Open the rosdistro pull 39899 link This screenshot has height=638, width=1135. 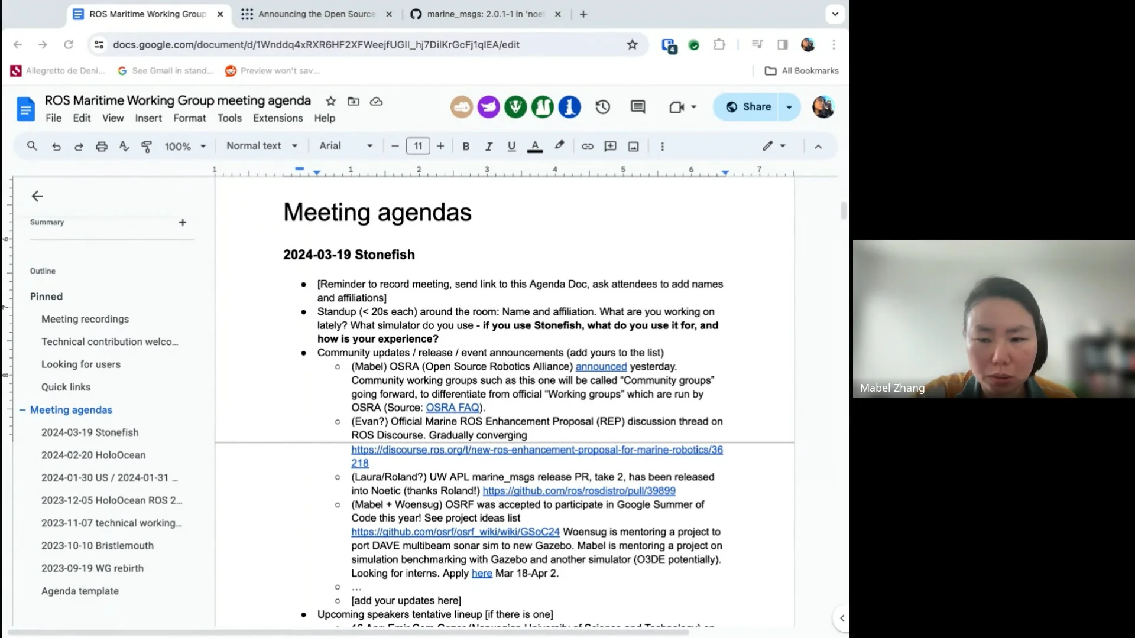pos(579,491)
